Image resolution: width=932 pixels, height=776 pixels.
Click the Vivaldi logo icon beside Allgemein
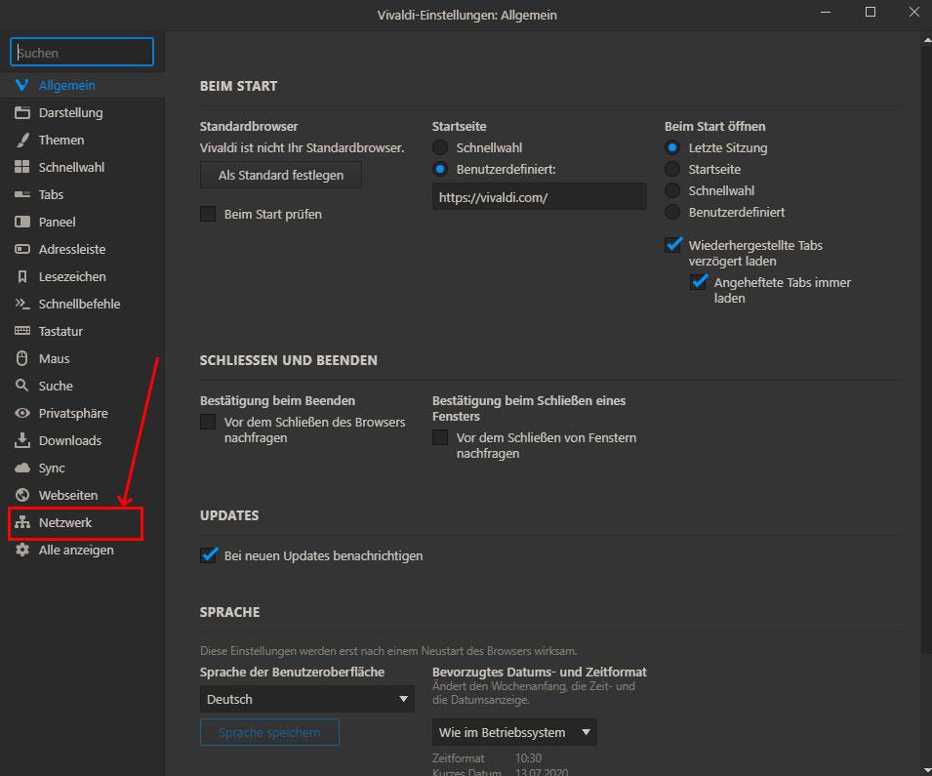click(22, 85)
